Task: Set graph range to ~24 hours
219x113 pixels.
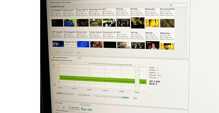Action: coord(105,96)
